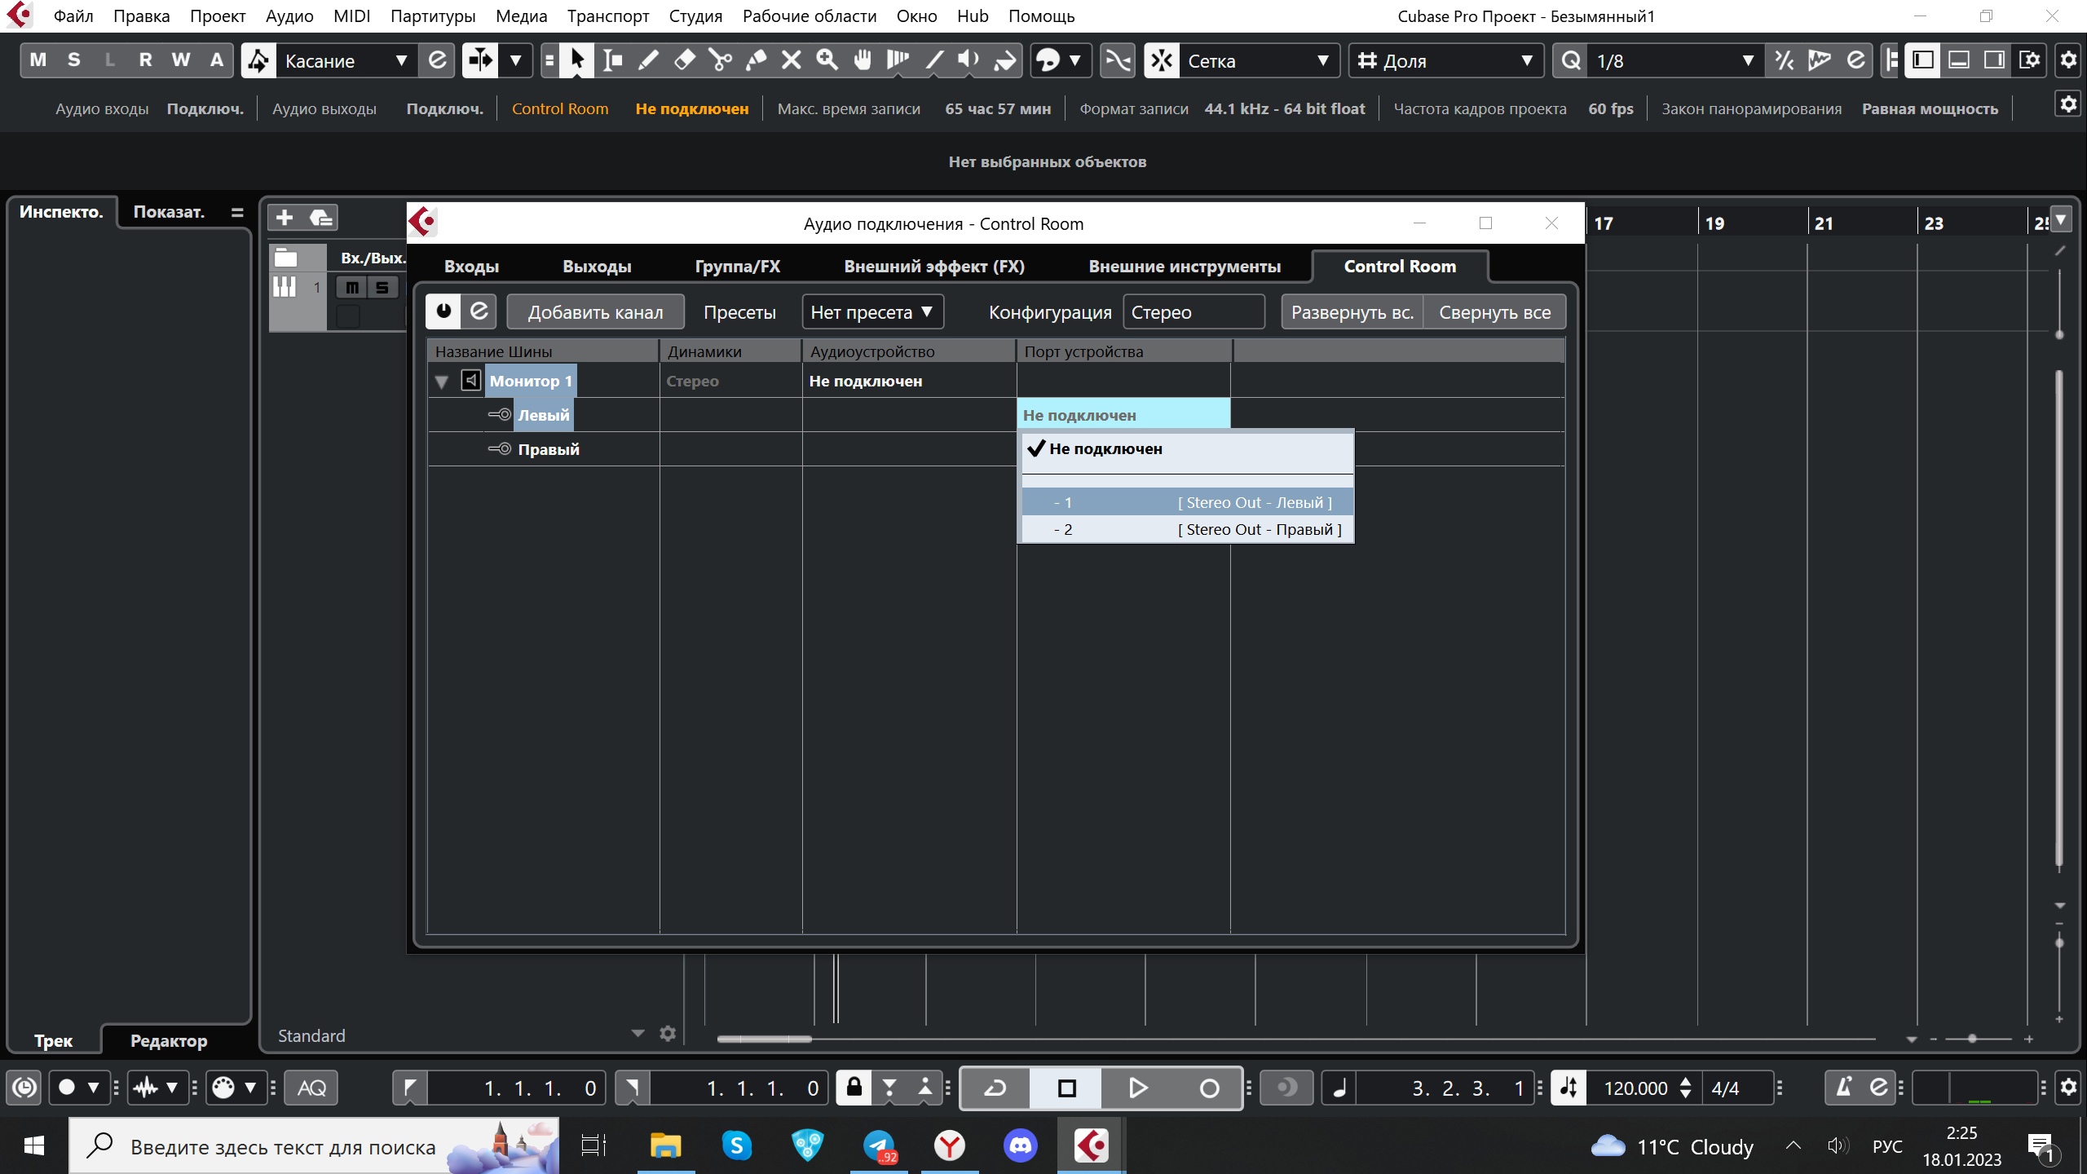The width and height of the screenshot is (2087, 1174).
Task: Open Discord from the taskbar
Action: (x=1021, y=1146)
